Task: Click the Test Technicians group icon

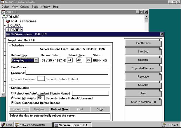Action: pos(8,21)
